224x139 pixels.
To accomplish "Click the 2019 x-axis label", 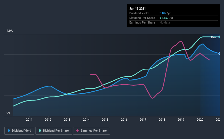I will (x=181, y=120).
